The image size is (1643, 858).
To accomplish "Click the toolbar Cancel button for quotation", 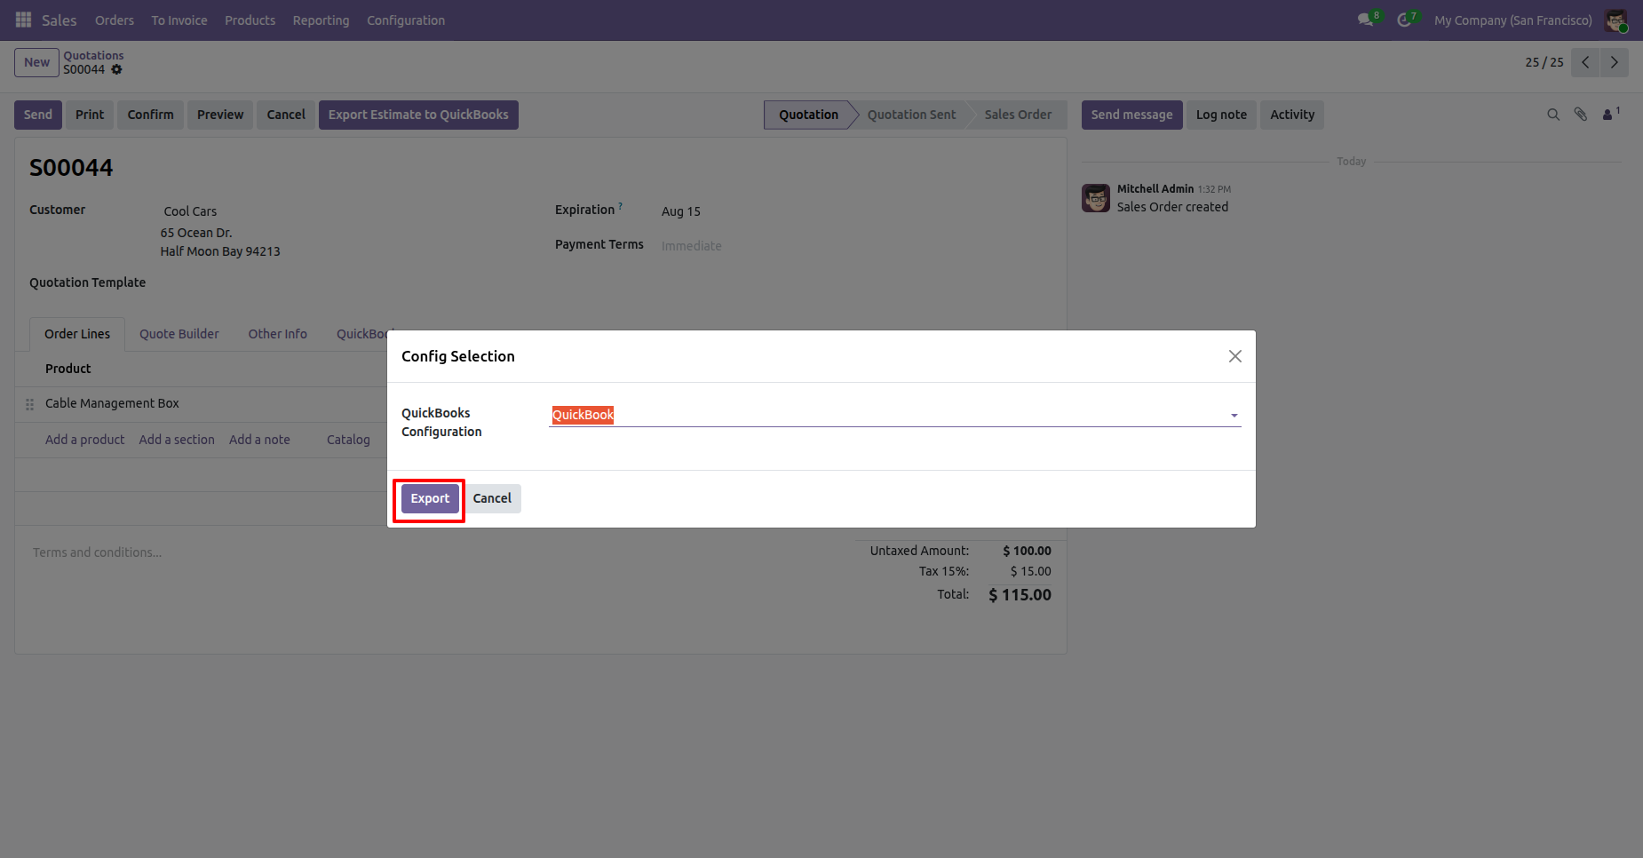I will tap(286, 115).
